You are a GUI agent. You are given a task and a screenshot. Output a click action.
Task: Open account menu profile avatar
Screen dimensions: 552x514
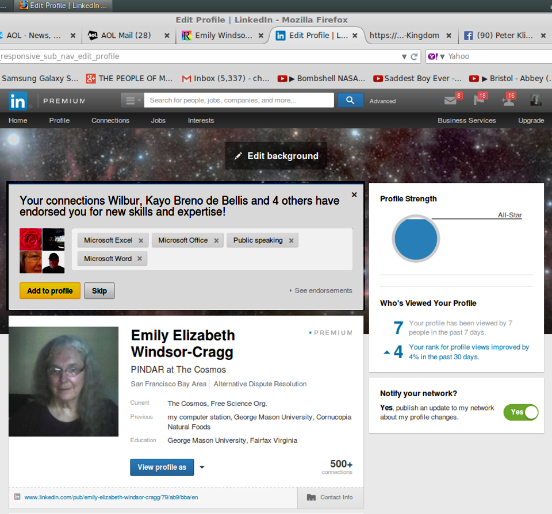coord(536,101)
